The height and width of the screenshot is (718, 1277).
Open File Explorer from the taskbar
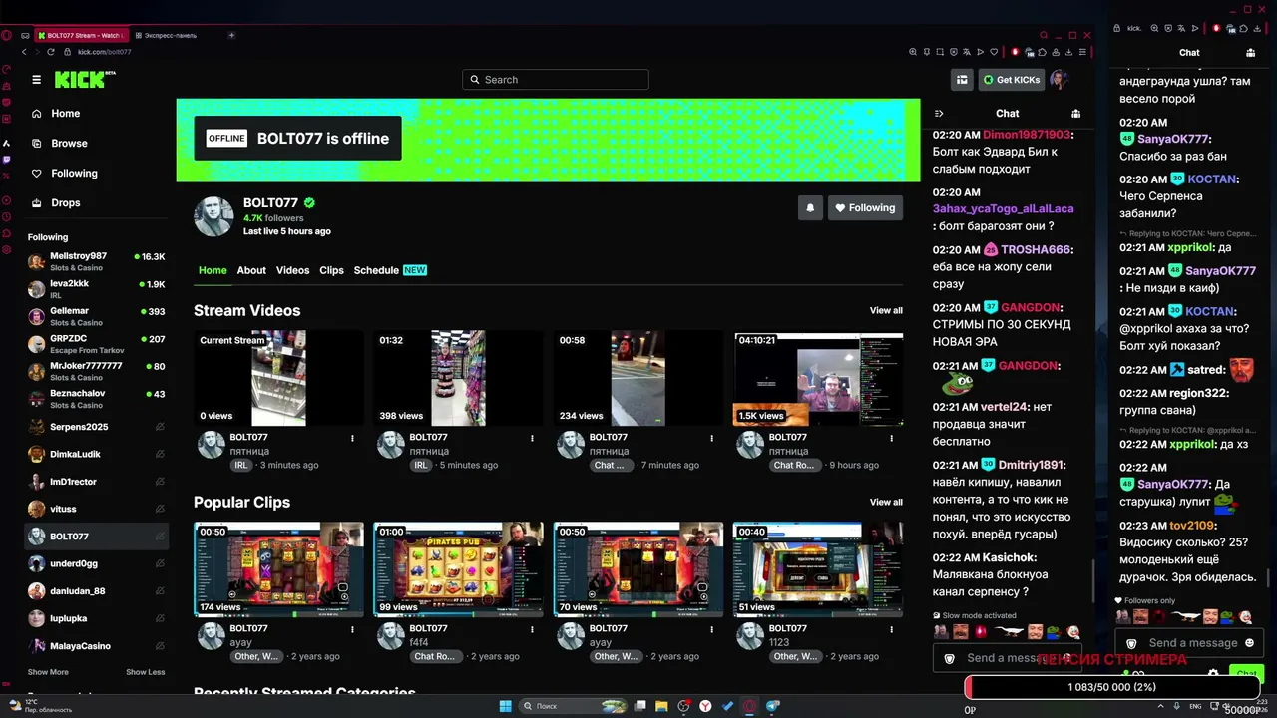(661, 706)
